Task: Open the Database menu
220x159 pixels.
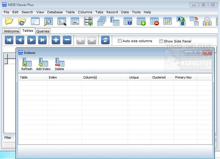Action: tap(55, 12)
